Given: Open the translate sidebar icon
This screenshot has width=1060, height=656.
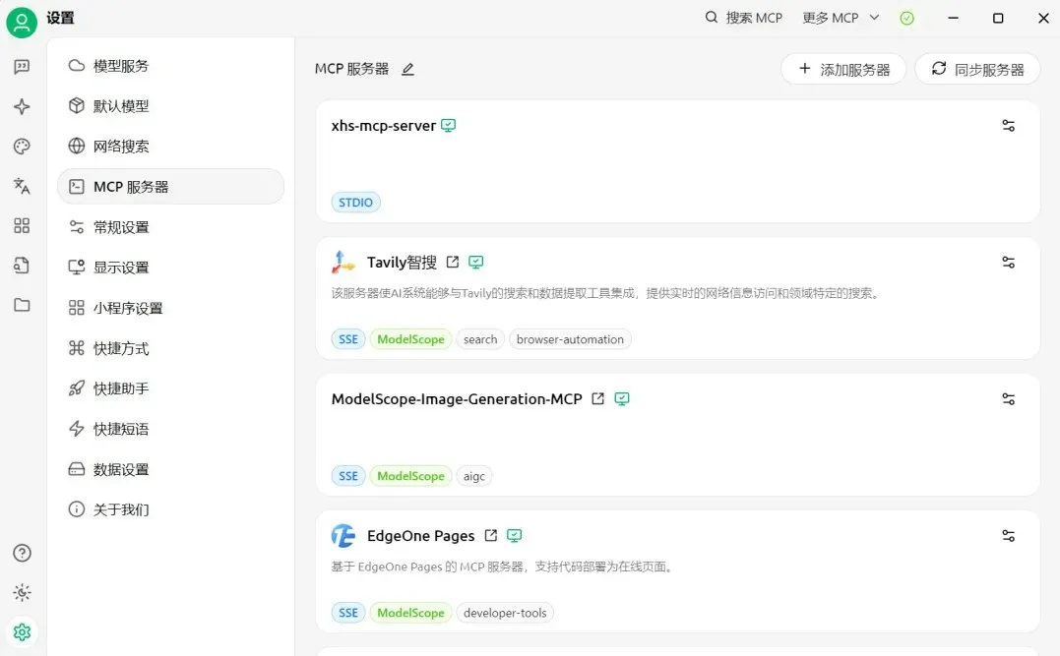Looking at the screenshot, I should click(22, 186).
